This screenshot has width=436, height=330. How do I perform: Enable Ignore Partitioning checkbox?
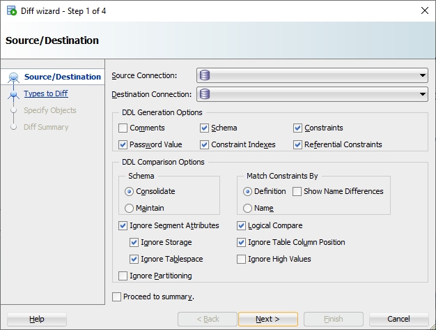[123, 276]
